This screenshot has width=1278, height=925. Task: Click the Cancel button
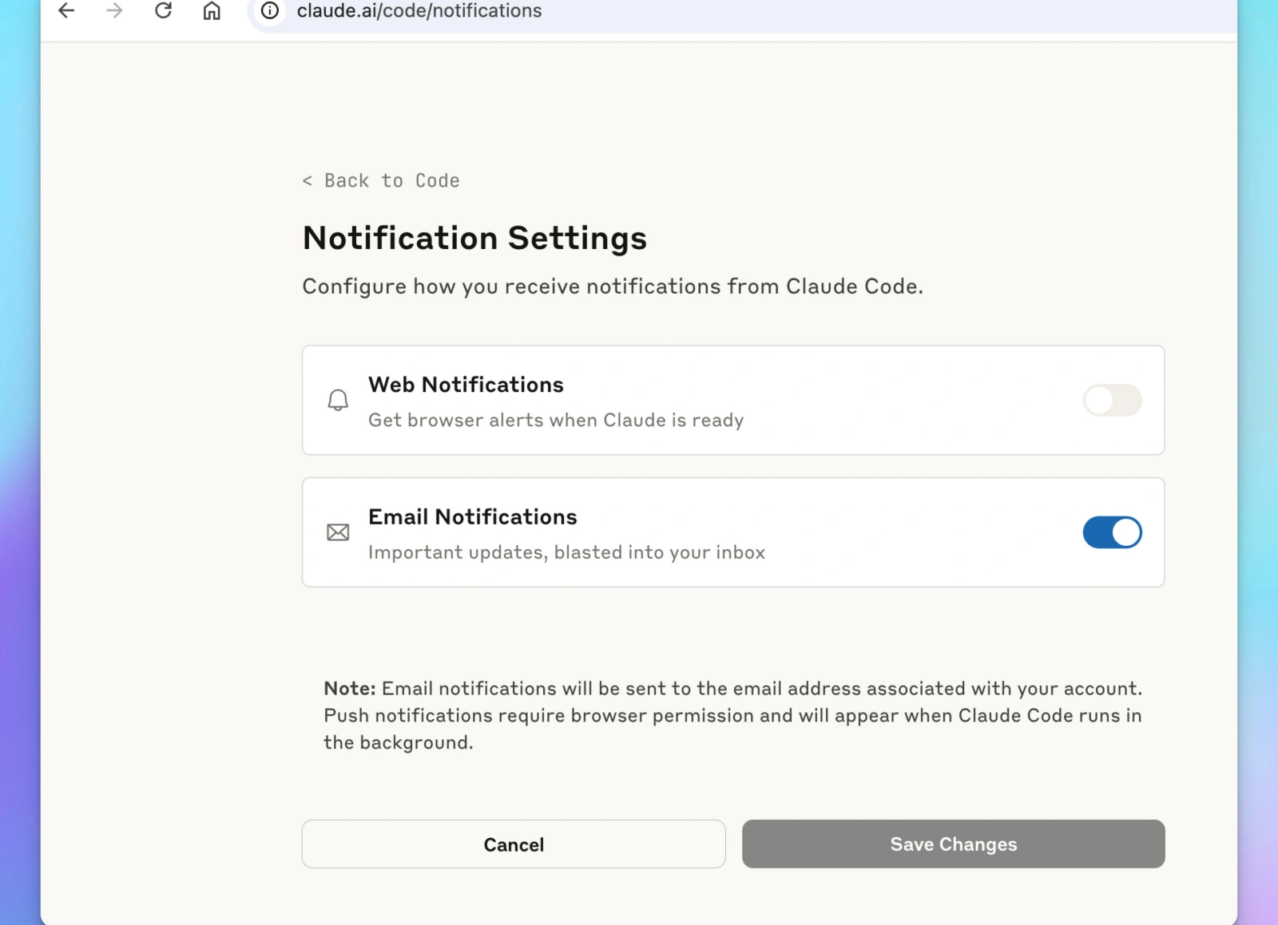[514, 844]
